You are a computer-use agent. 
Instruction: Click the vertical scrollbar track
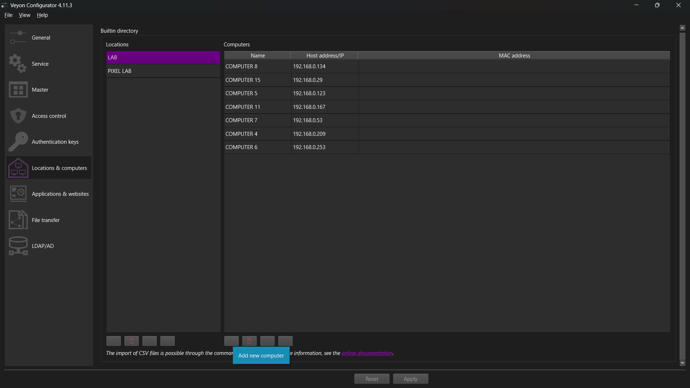682,196
